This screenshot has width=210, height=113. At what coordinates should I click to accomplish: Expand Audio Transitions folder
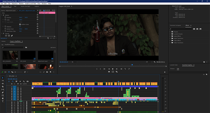coord(170,38)
